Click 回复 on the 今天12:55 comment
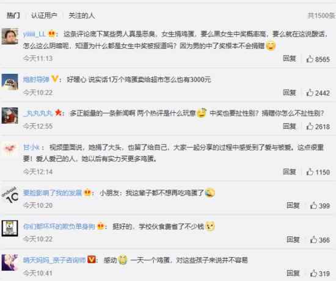 click(290, 126)
